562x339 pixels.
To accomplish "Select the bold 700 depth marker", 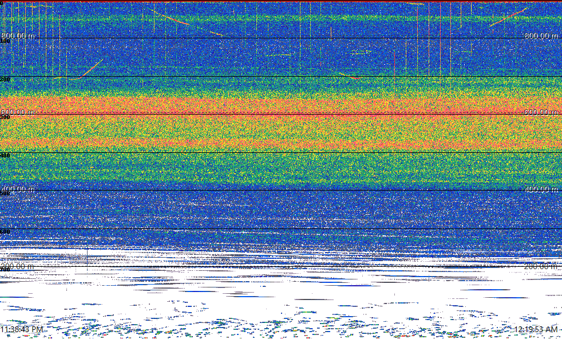I will tap(5, 269).
